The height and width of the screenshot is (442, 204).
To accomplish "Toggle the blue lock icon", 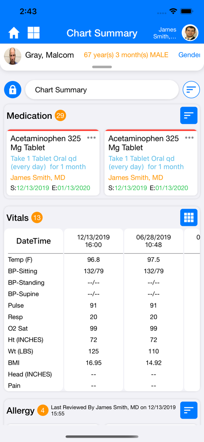I will [13, 90].
